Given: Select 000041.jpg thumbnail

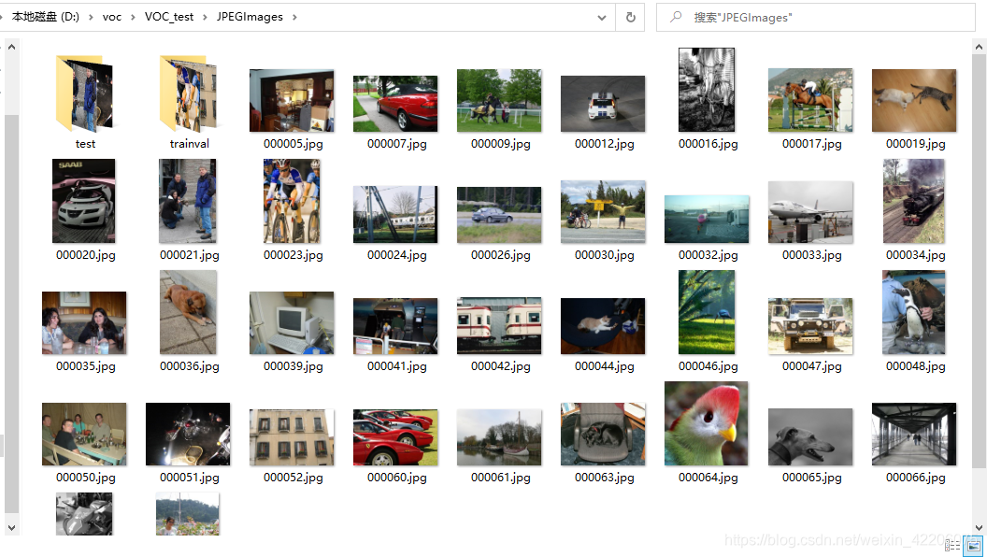Looking at the screenshot, I should pos(395,326).
